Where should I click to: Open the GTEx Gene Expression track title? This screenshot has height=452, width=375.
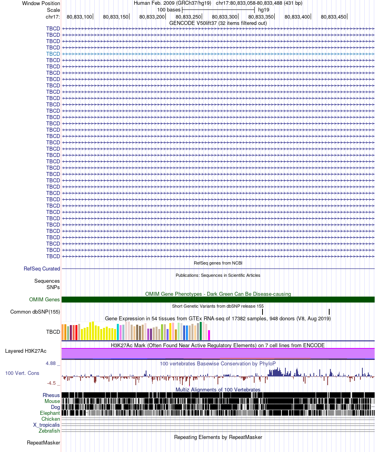pos(218,318)
